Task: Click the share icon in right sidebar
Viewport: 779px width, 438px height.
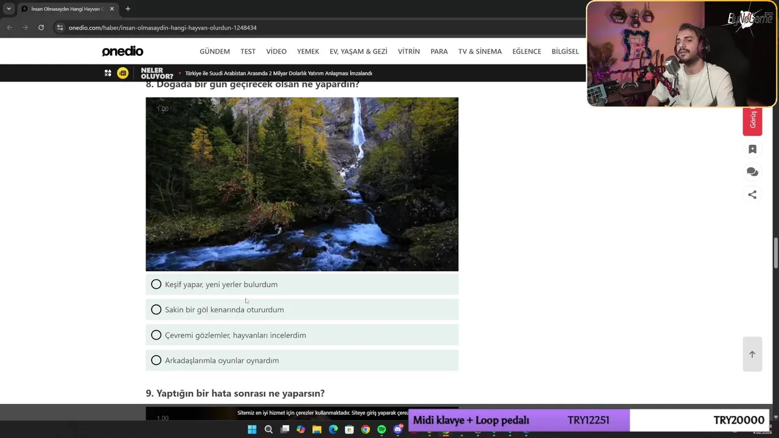Action: 752,195
